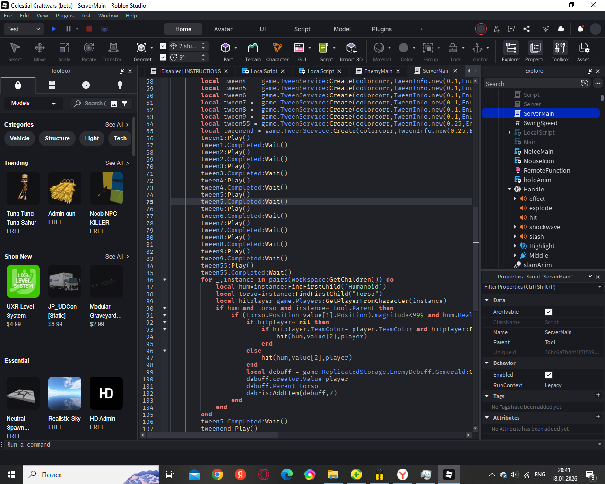The height and width of the screenshot is (484, 605).
Task: Collapse the Handle tree item
Action: [x=510, y=189]
